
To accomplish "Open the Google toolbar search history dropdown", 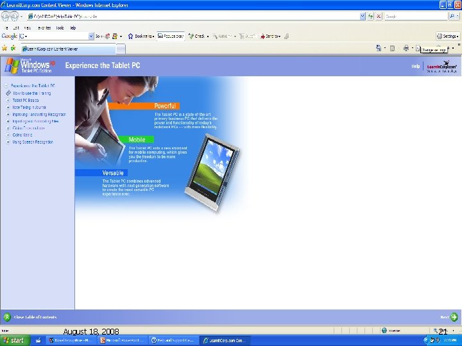I will point(91,36).
